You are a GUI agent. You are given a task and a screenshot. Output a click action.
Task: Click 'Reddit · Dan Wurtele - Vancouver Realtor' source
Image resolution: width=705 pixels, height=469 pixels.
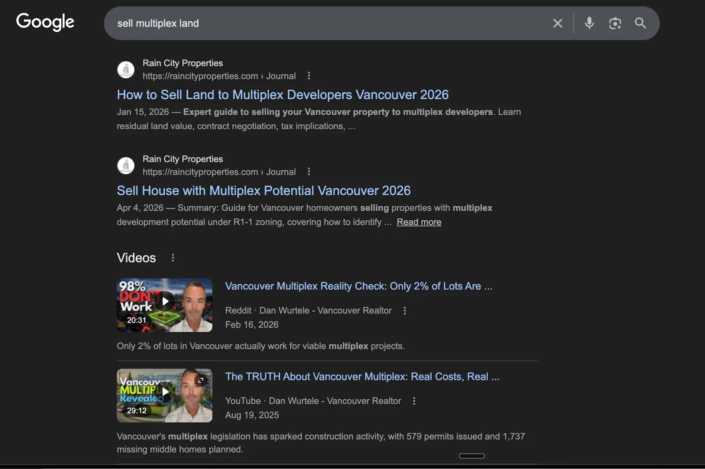308,310
